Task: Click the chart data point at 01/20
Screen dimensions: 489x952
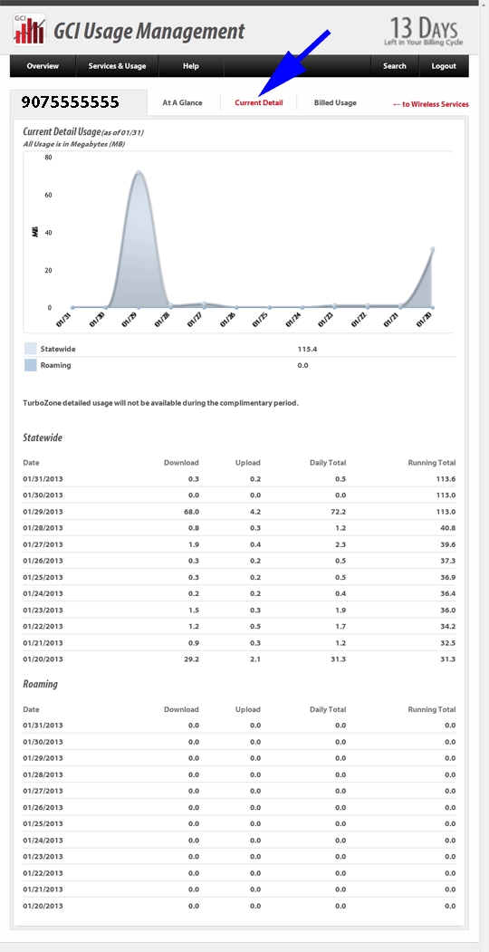Action: point(433,249)
